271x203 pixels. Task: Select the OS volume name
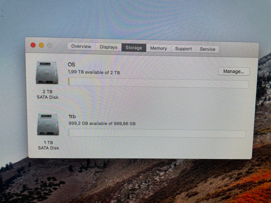pyautogui.click(x=71, y=65)
